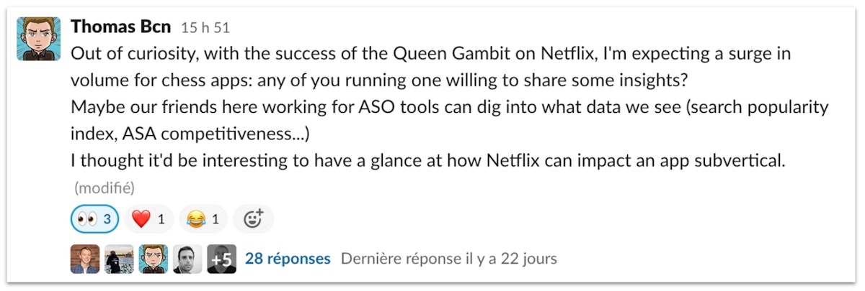This screenshot has width=865, height=291.
Task: Click the snowy landscape reply avatar
Action: pyautogui.click(x=119, y=259)
